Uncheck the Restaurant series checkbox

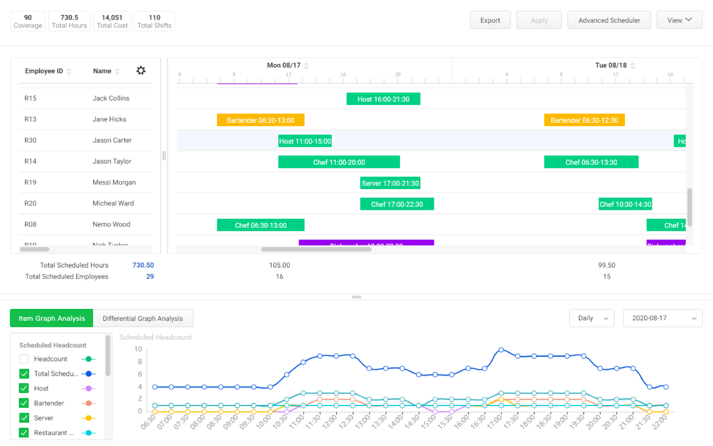click(24, 433)
